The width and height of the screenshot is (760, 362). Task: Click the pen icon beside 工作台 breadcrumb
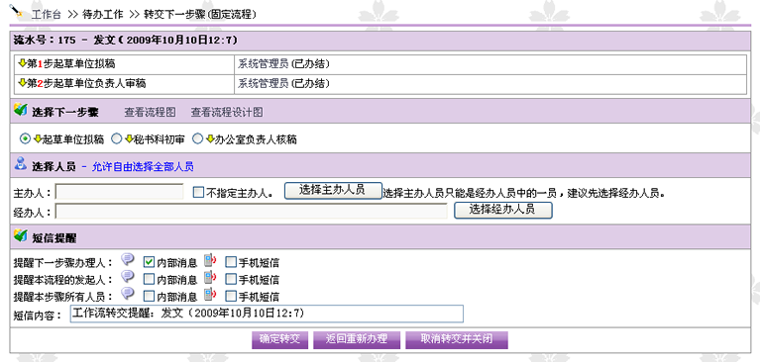pos(17,11)
